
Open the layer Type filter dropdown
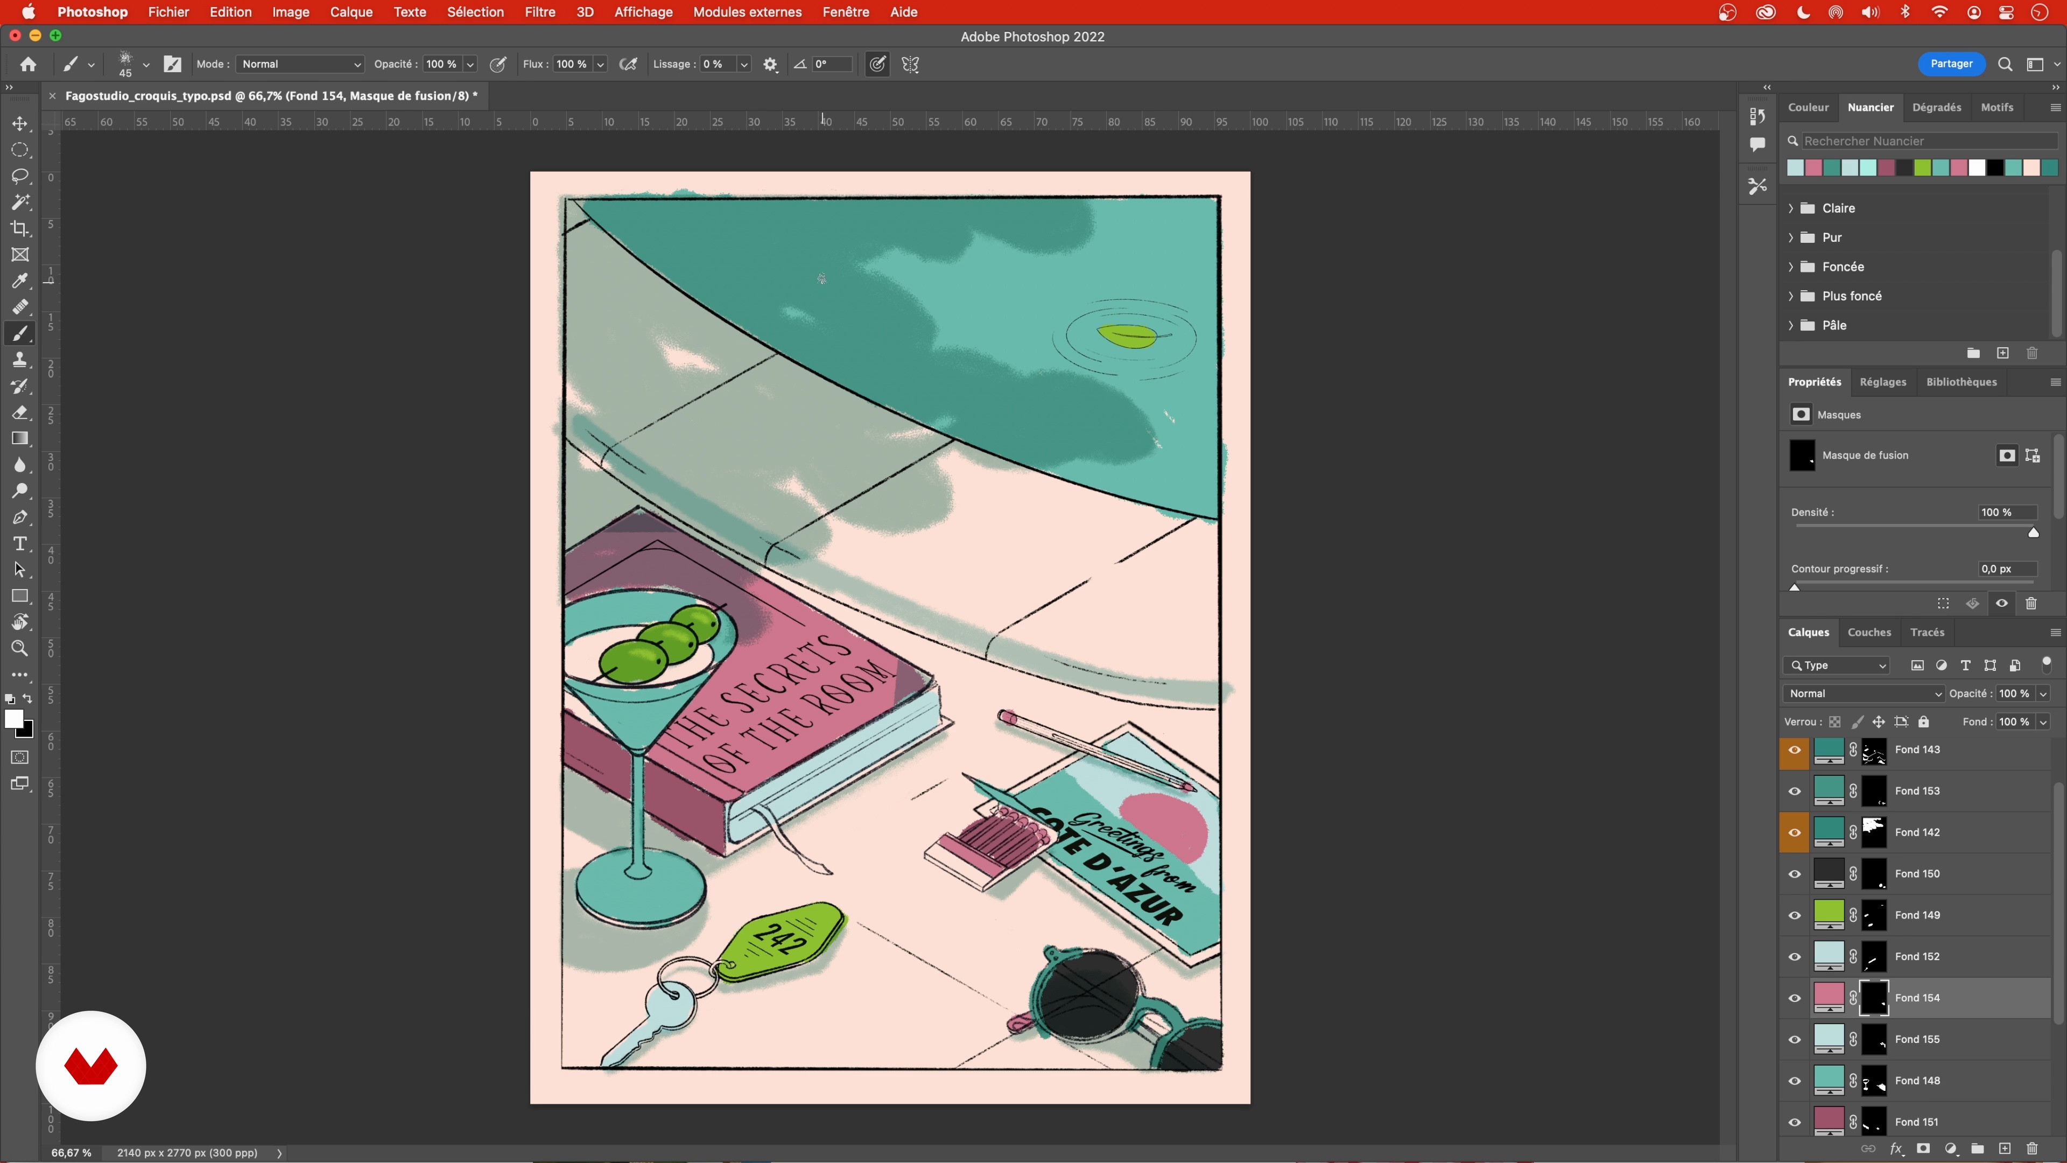[1837, 665]
